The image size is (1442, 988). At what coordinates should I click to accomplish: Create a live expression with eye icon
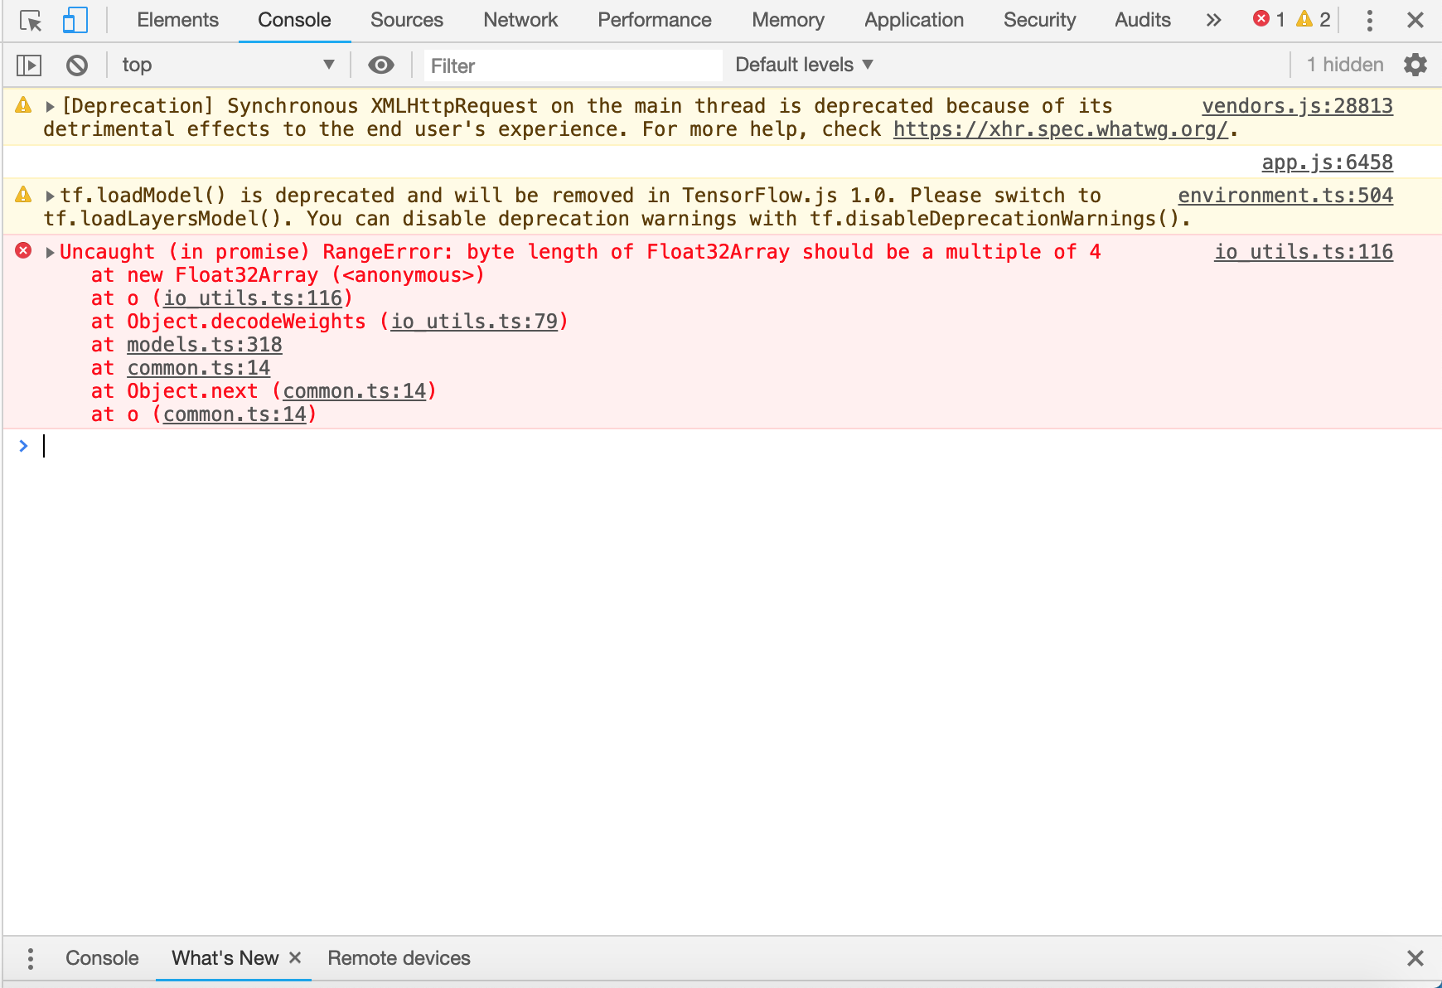[x=380, y=64]
